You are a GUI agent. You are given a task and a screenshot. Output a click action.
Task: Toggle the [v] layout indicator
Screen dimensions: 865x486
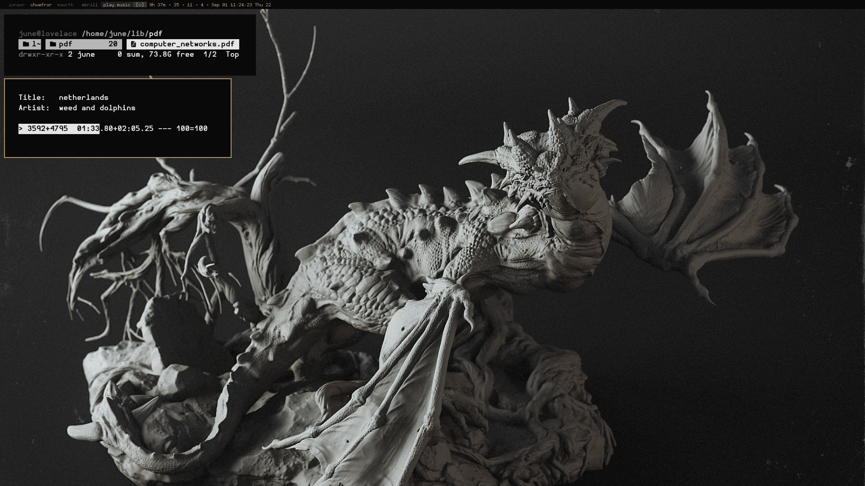coord(140,5)
